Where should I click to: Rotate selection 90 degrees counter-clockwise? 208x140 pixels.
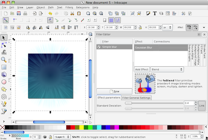click(x=28, y=28)
